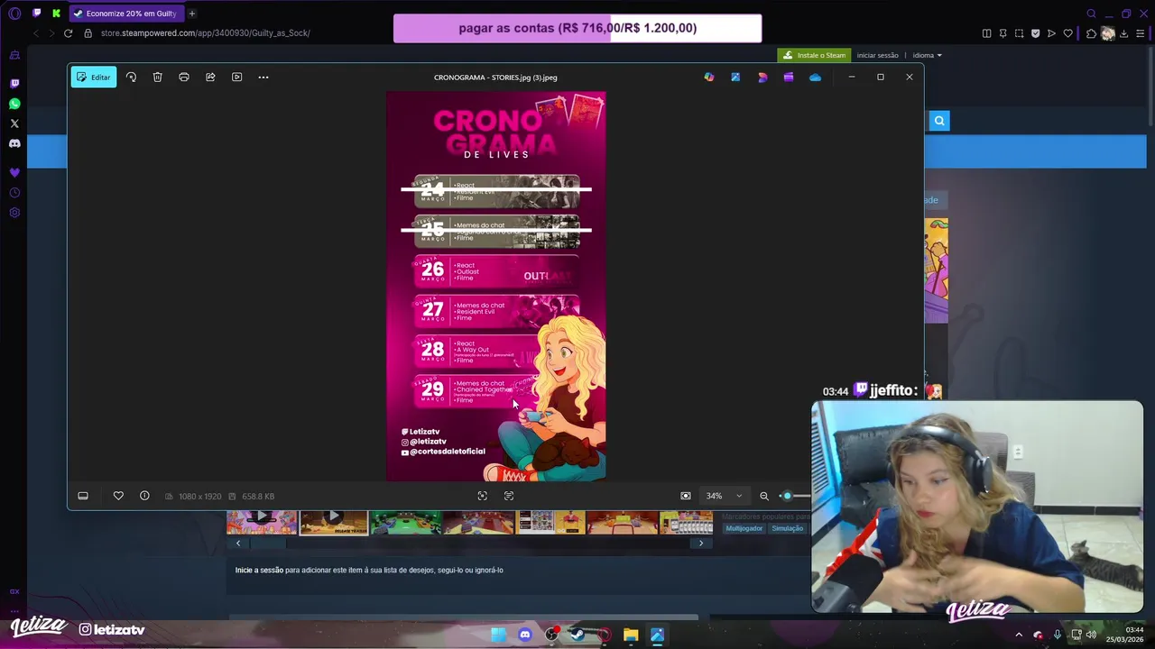Screen dimensions: 1155x649
Task: Open a new browser tab with plus button
Action: click(191, 14)
